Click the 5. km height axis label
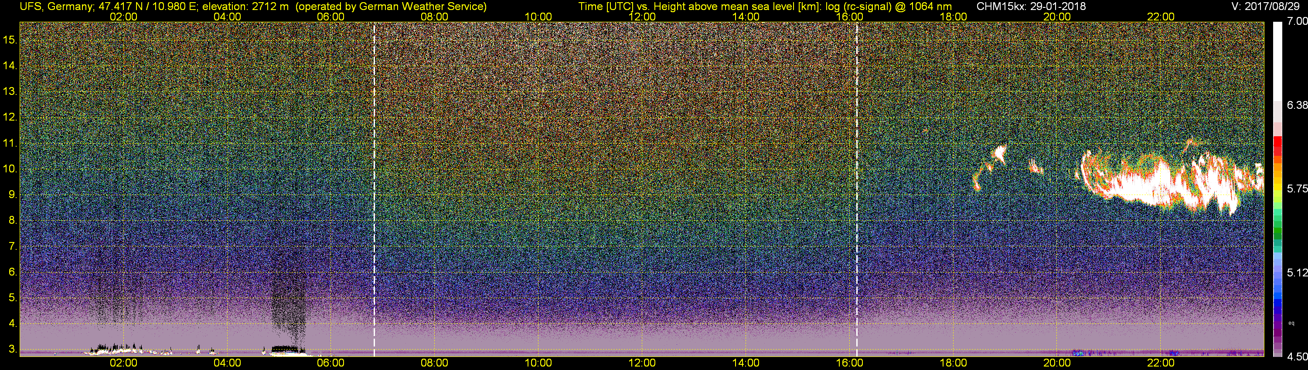1308x370 pixels. [13, 298]
